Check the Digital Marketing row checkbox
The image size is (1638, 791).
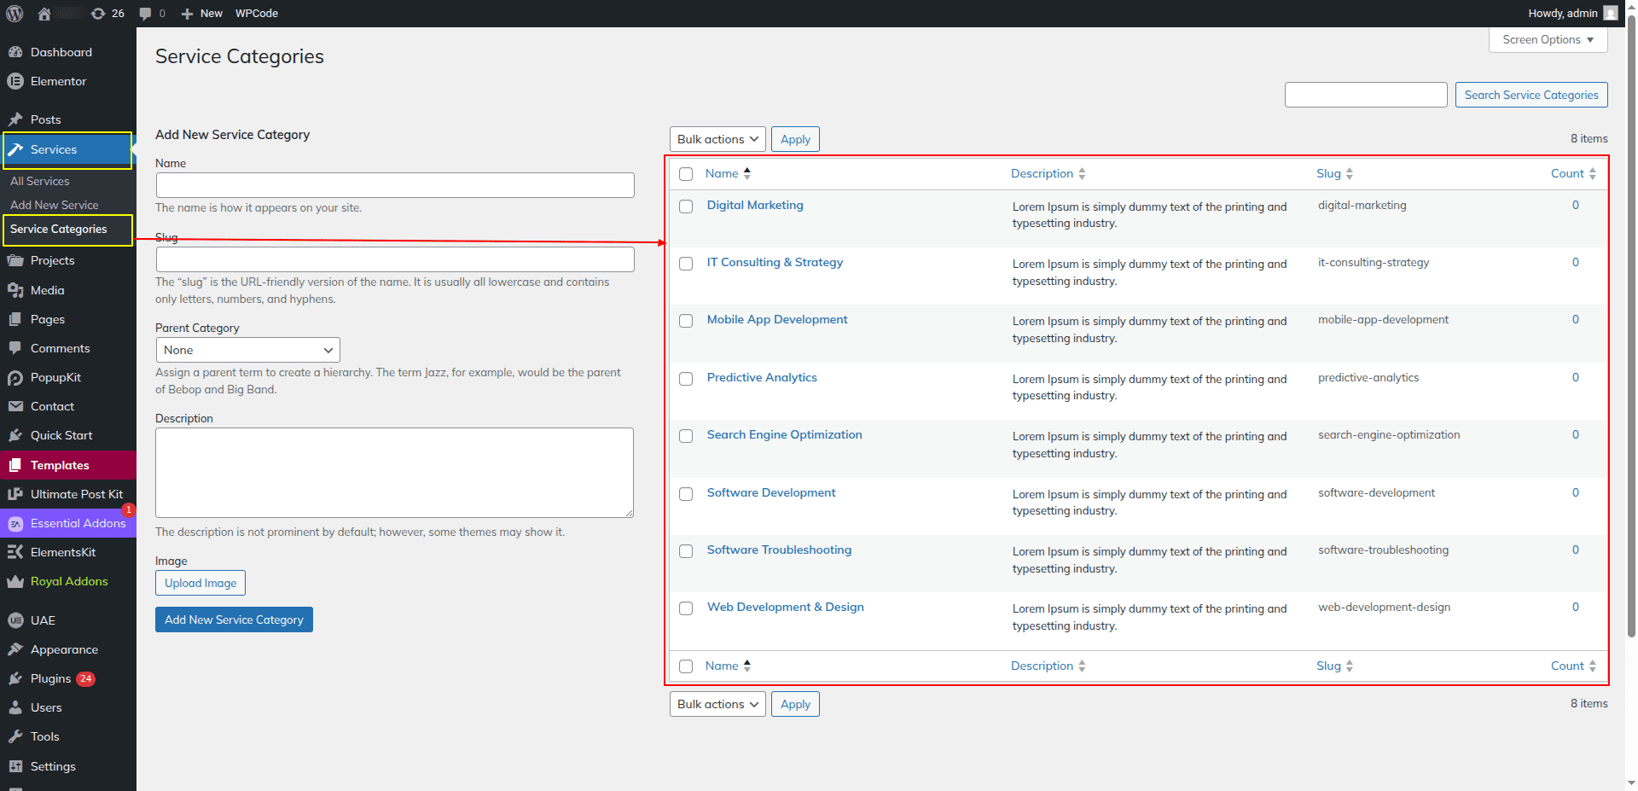click(x=686, y=206)
